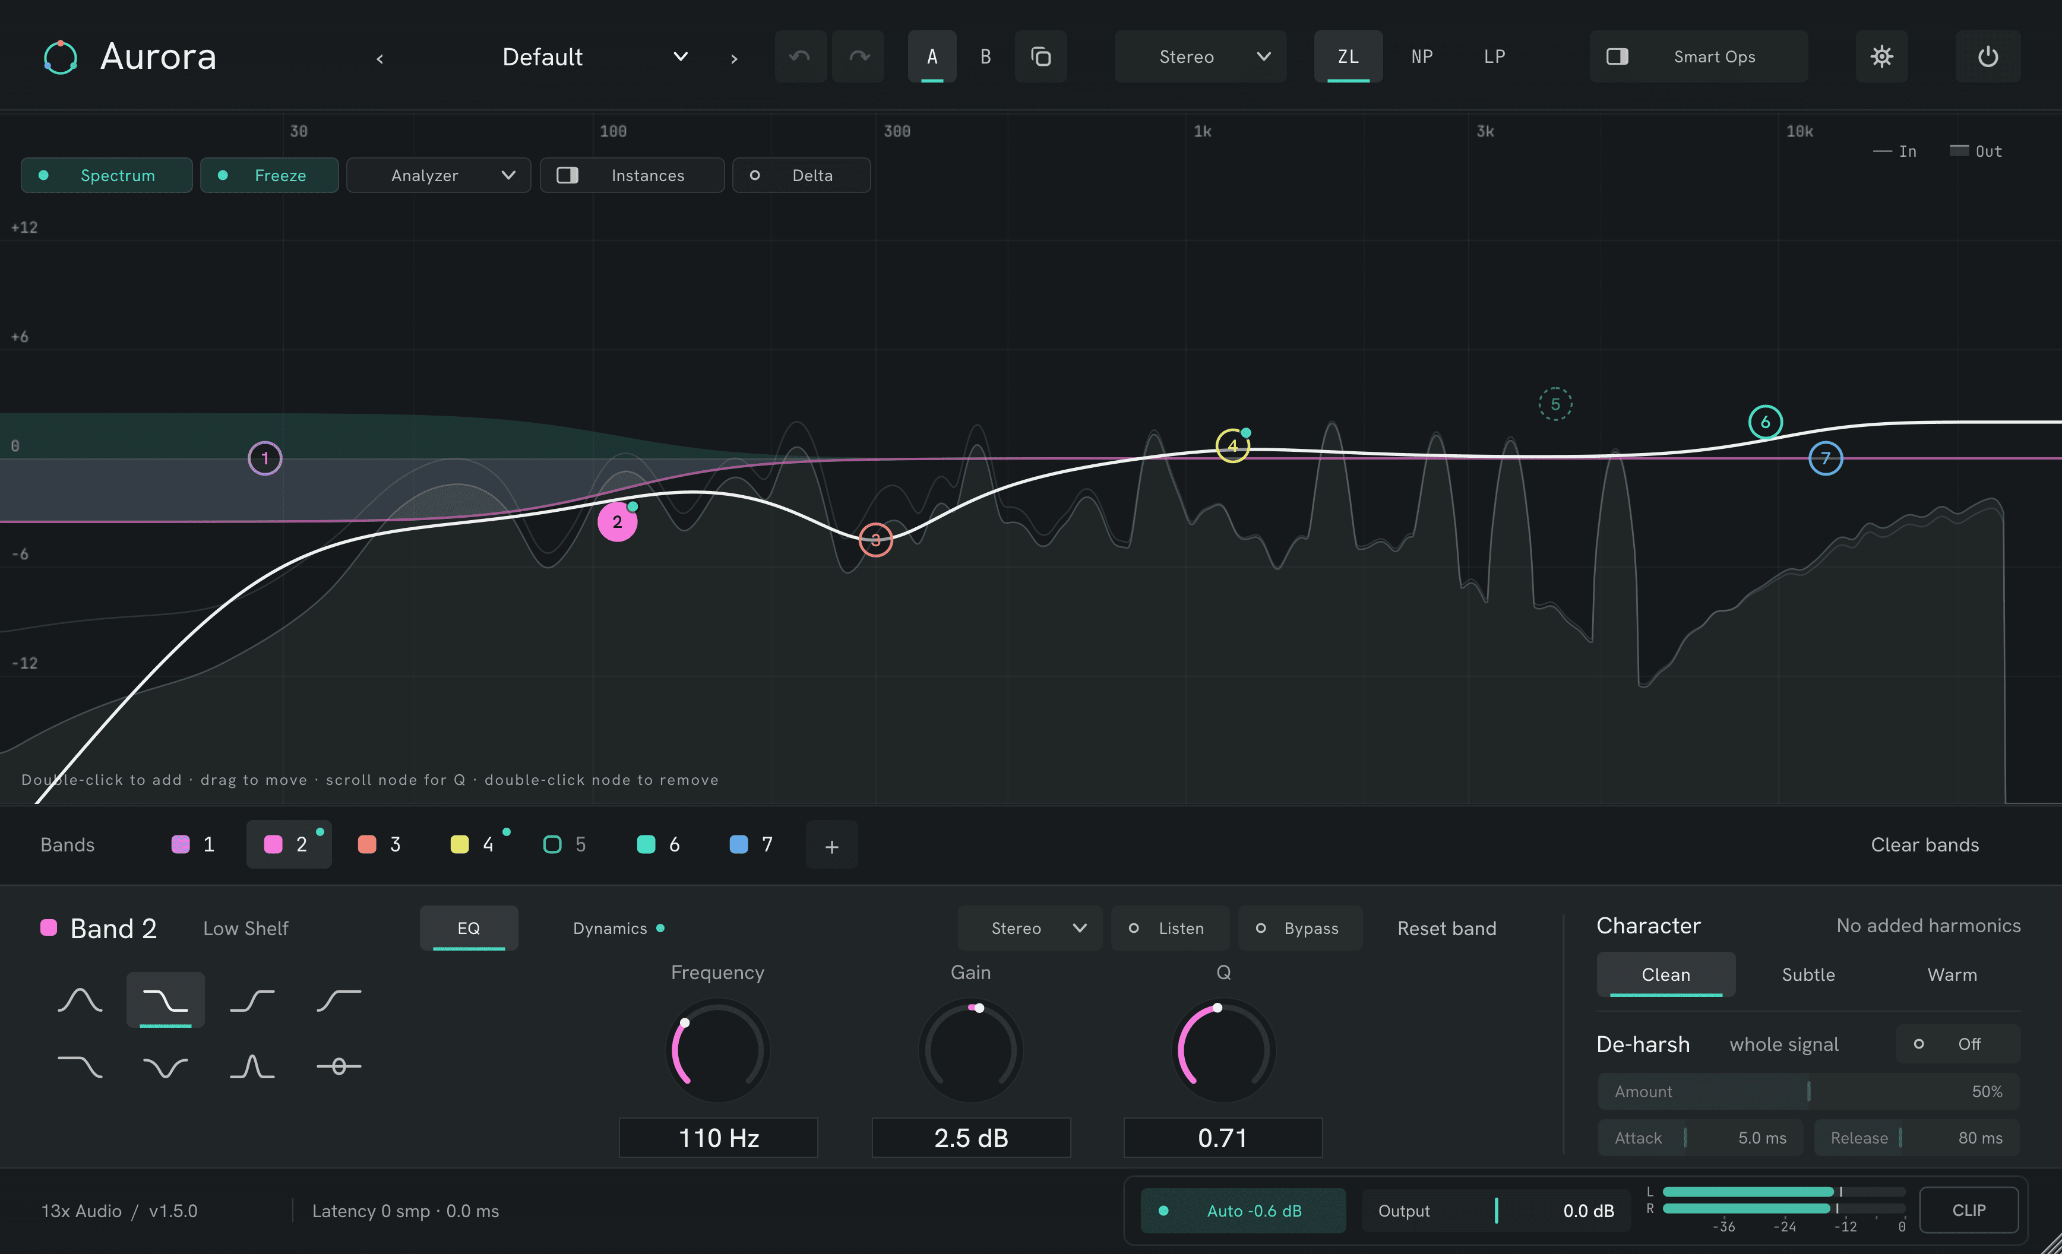Select LP phase mode
2062x1254 pixels.
click(1494, 56)
